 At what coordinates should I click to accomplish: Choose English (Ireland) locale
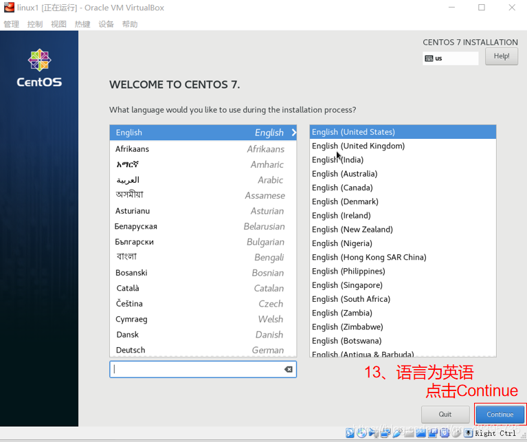pos(403,215)
